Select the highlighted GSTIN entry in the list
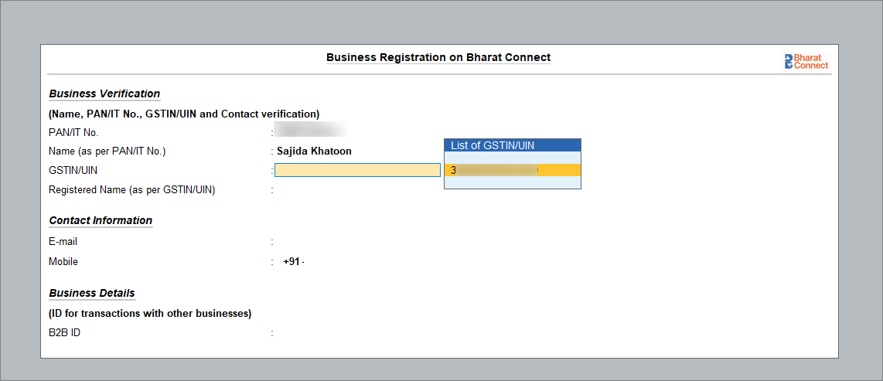 (512, 170)
